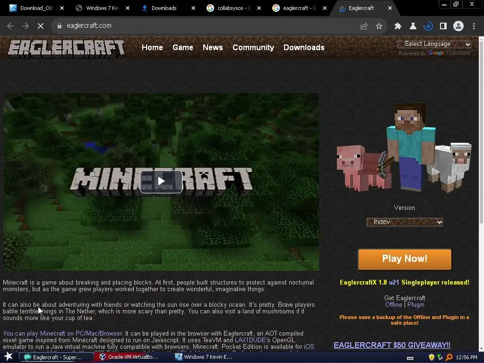This screenshot has width=484, height=363.
Task: Click the magnifier tray icon
Action: click(449, 357)
